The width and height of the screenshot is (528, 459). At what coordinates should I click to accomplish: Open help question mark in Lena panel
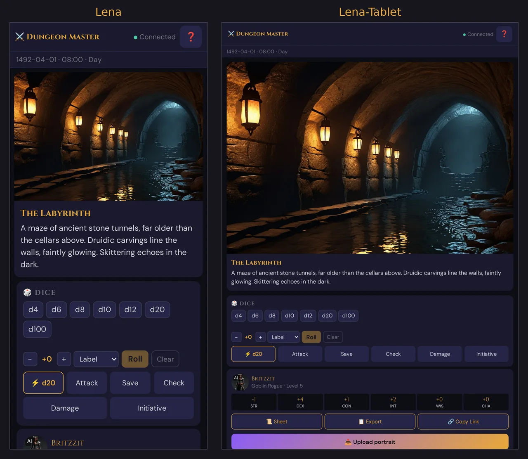tap(191, 37)
